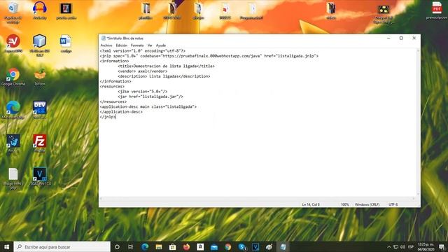Open the Formato menu in Notepad
Image resolution: width=448 pixels, height=252 pixels.
click(x=137, y=45)
